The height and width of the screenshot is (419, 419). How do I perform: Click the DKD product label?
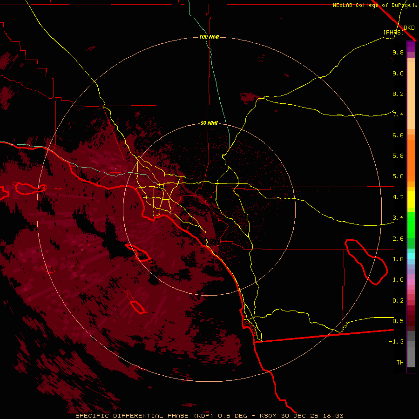(x=409, y=27)
